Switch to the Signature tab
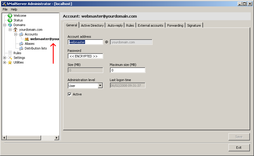Screen dimensions: 254x156 tap(194, 25)
